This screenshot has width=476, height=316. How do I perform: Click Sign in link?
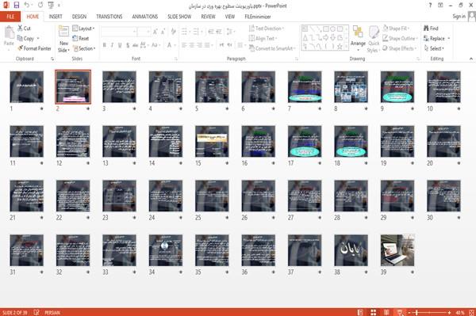(459, 17)
